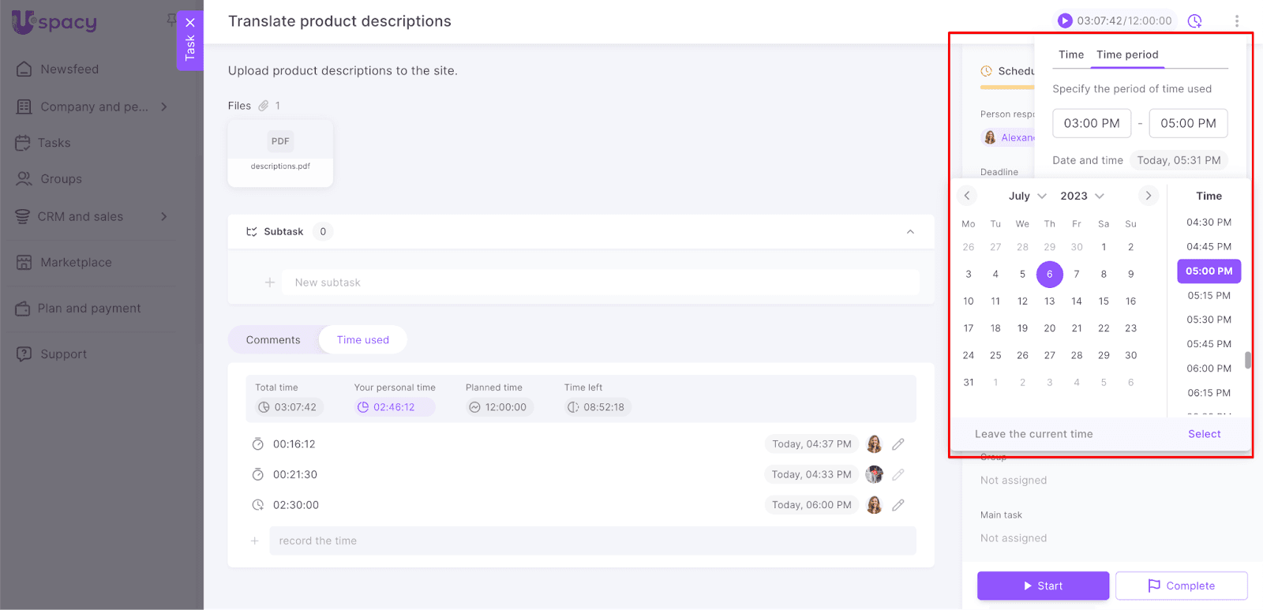Collapse the Subtask section
Image resolution: width=1263 pixels, height=610 pixels.
click(x=910, y=232)
